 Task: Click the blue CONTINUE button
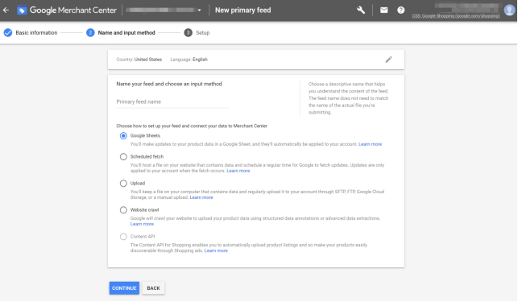pos(124,288)
